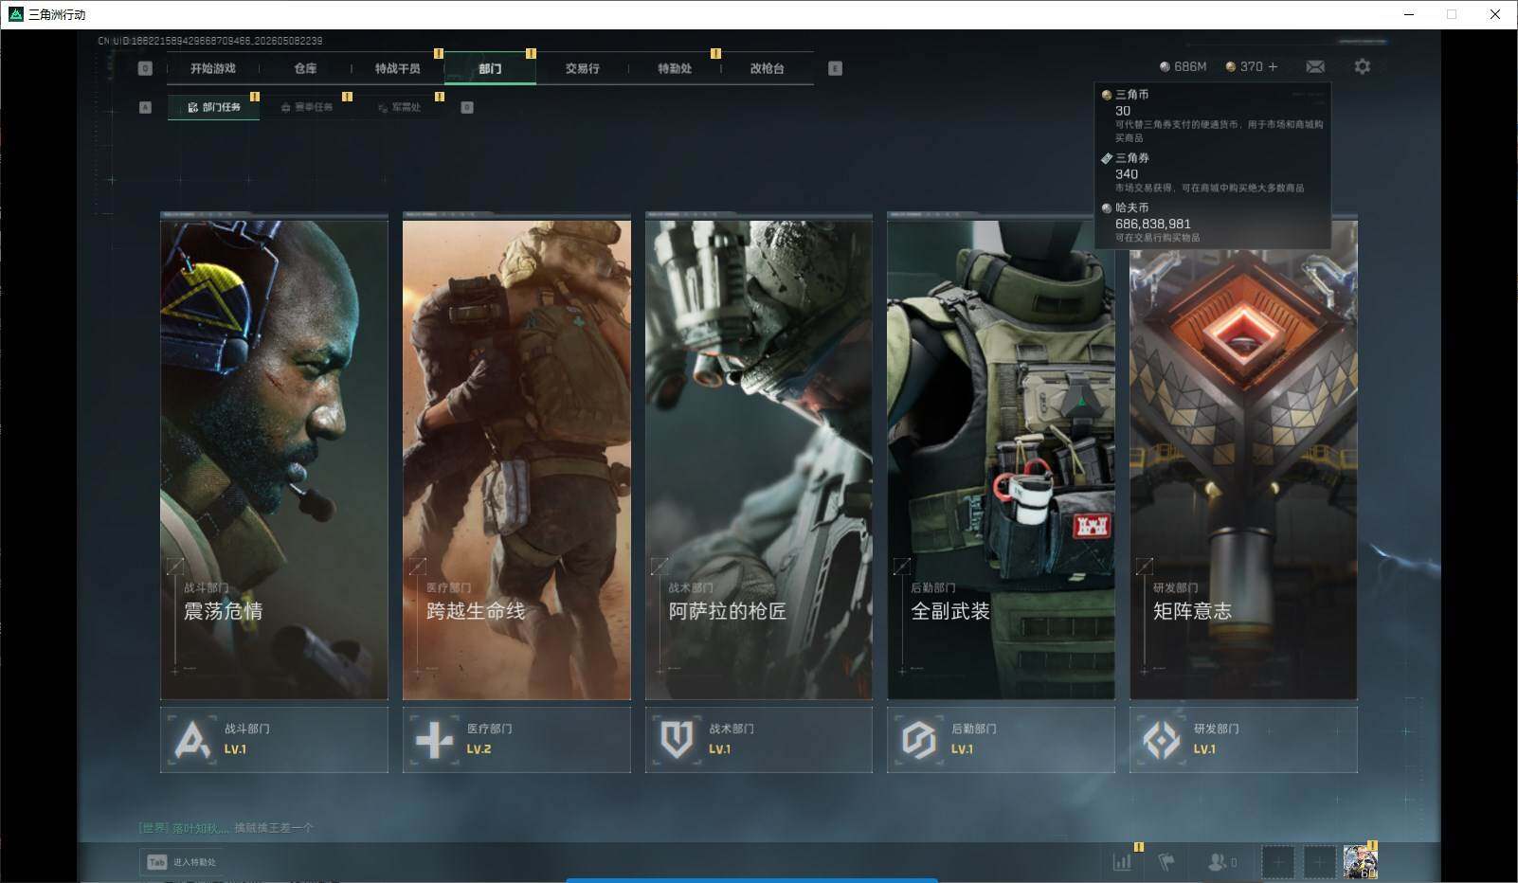Switch to the 特勤处 tab
This screenshot has width=1518, height=883.
(675, 68)
